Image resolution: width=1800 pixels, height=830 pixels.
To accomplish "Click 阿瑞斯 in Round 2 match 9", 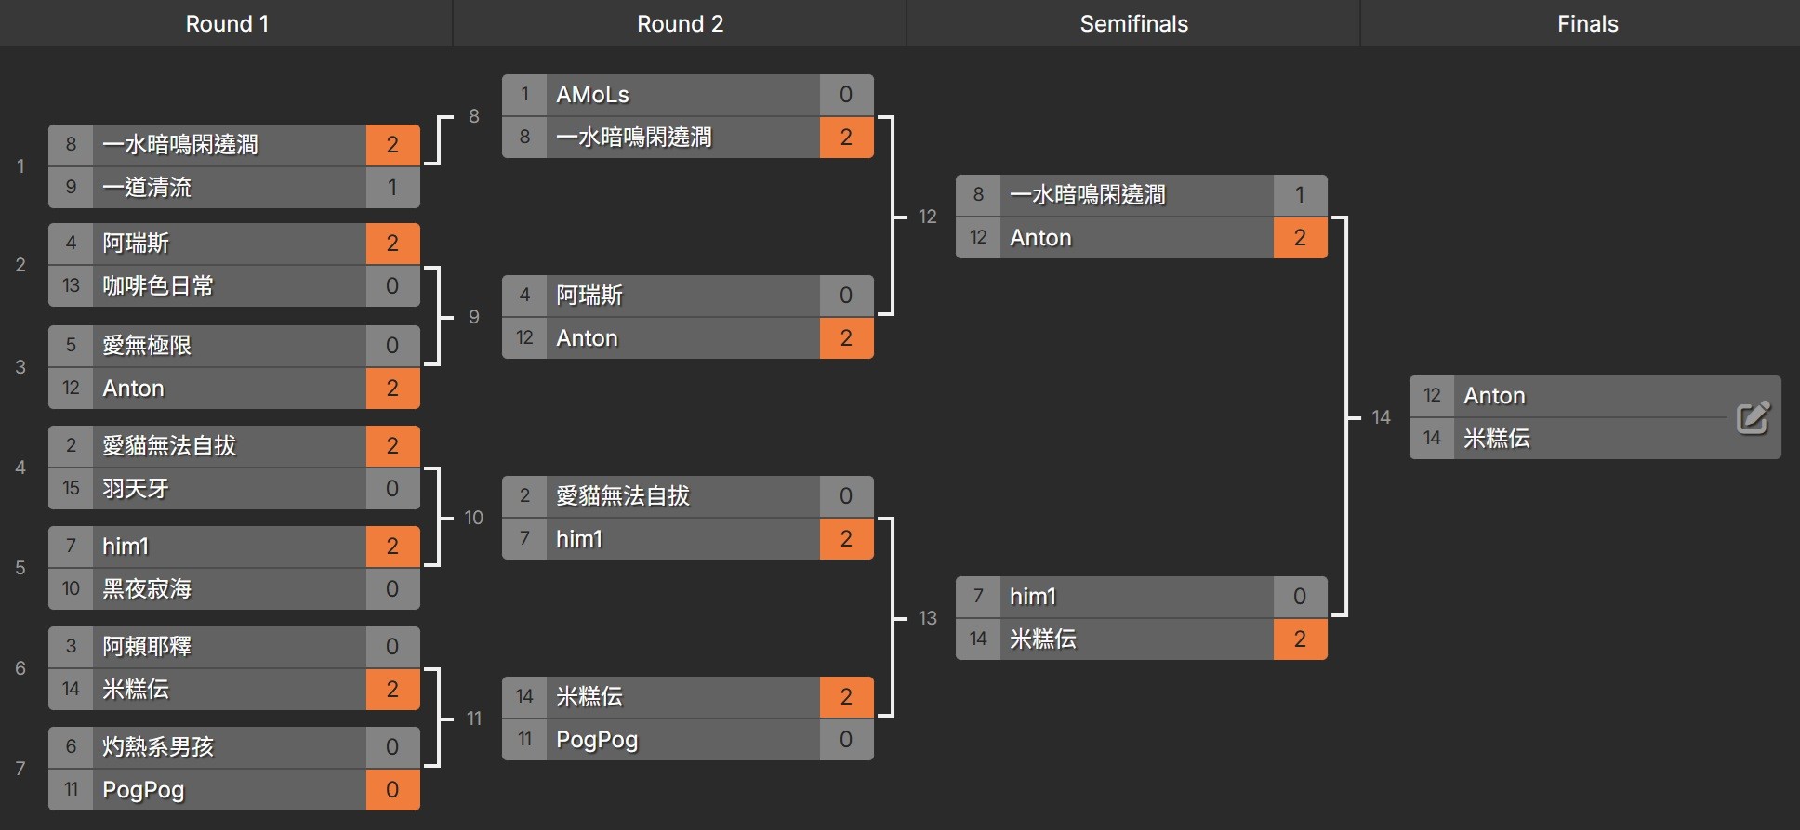I will pos(589,296).
